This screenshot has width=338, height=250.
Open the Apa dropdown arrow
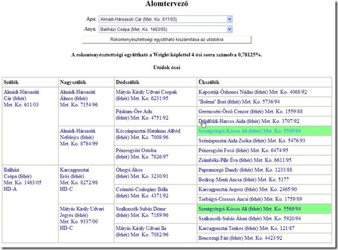230,19
